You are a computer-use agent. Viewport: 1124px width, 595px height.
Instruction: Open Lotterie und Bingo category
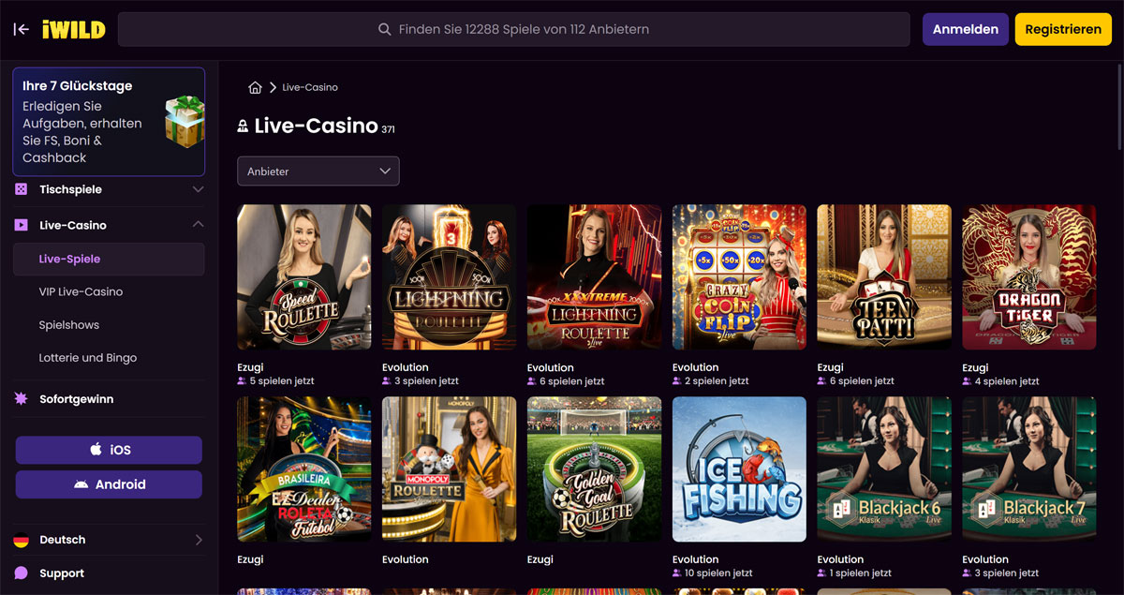coord(88,358)
